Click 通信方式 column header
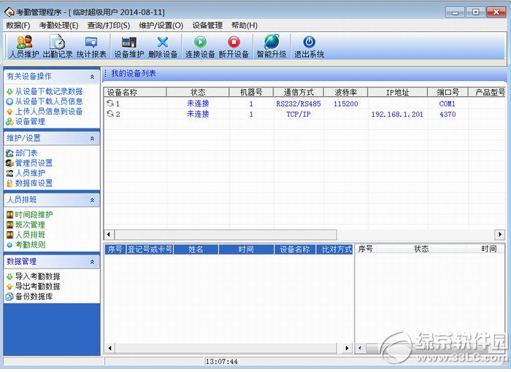The height and width of the screenshot is (372, 511). point(299,93)
